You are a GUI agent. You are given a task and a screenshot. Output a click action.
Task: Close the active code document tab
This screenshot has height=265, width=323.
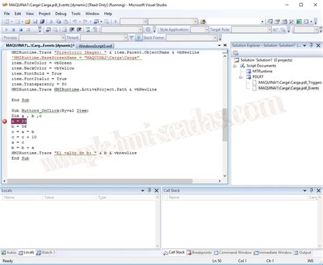225,46
